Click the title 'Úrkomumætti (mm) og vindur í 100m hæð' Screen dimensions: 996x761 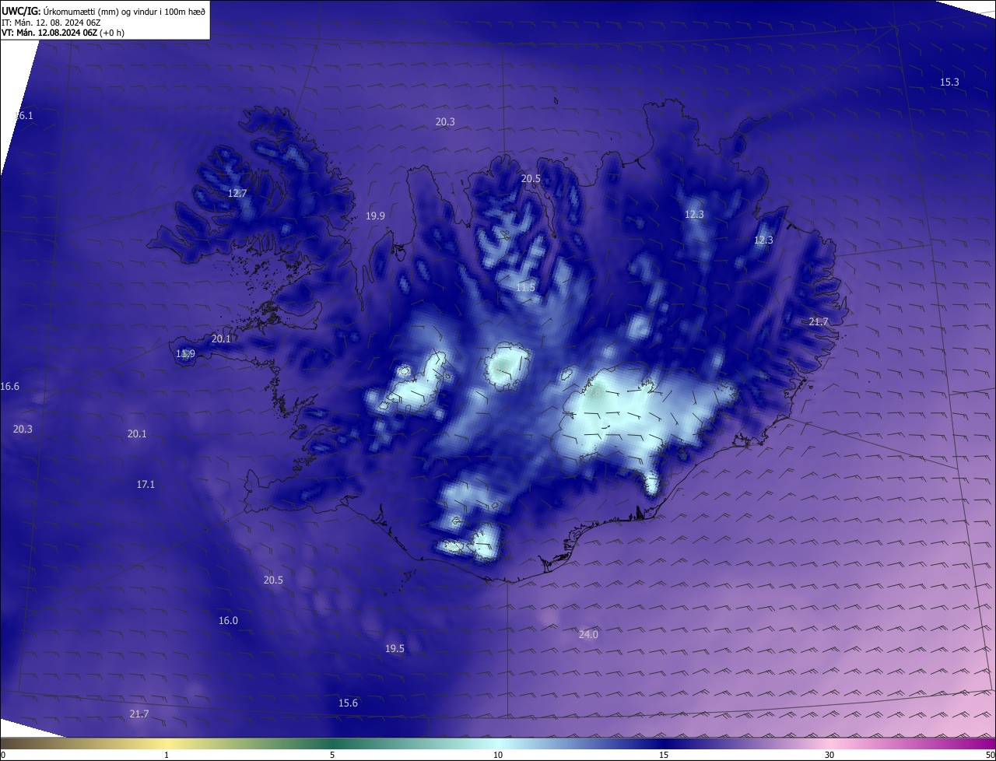[x=124, y=12]
